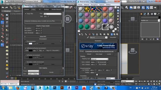Click Locate button in Material Editor
This screenshot has height=90, width=161.
(109, 54)
